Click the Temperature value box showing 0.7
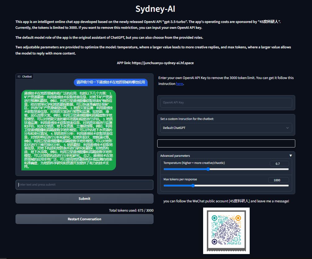Image resolution: width=312 pixels, height=259 pixels. tap(279, 163)
